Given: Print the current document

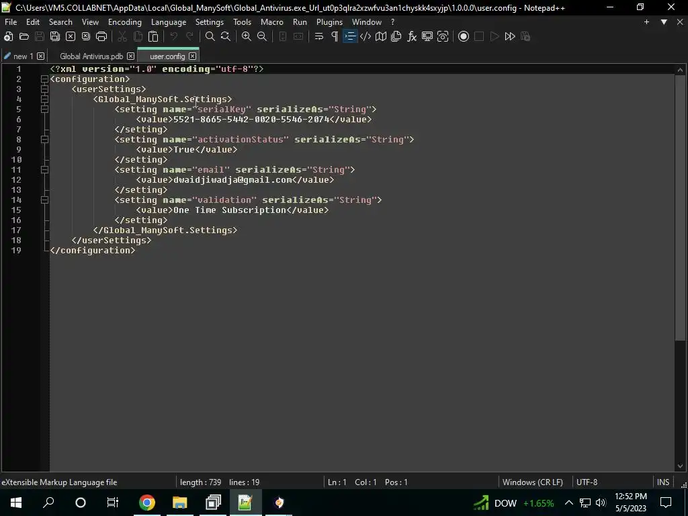Looking at the screenshot, I should point(101,36).
